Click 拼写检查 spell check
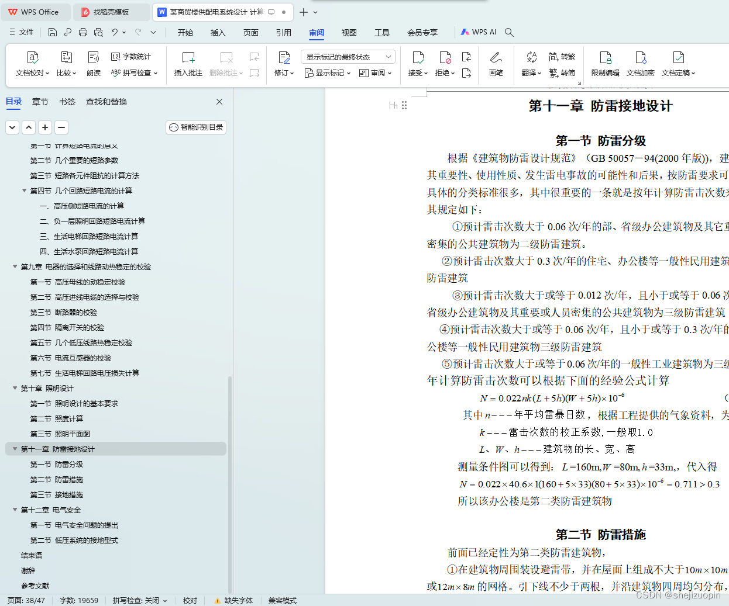Image resolution: width=729 pixels, height=606 pixels. coord(134,73)
